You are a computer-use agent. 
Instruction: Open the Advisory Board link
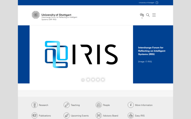pyautogui.click(x=110, y=116)
